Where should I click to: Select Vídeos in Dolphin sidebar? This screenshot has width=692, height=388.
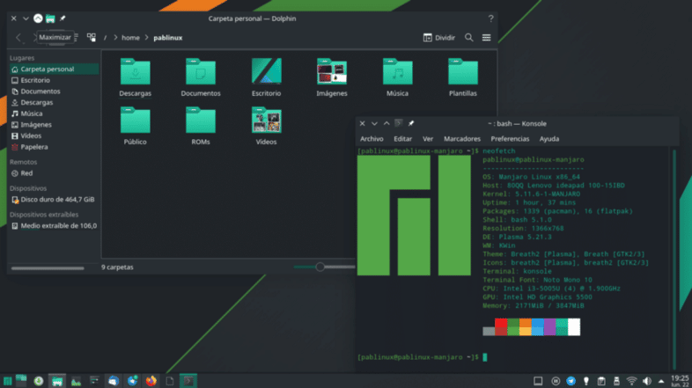pos(54,135)
